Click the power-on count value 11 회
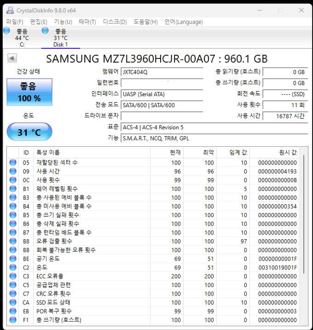313x330 pixels. (x=285, y=105)
